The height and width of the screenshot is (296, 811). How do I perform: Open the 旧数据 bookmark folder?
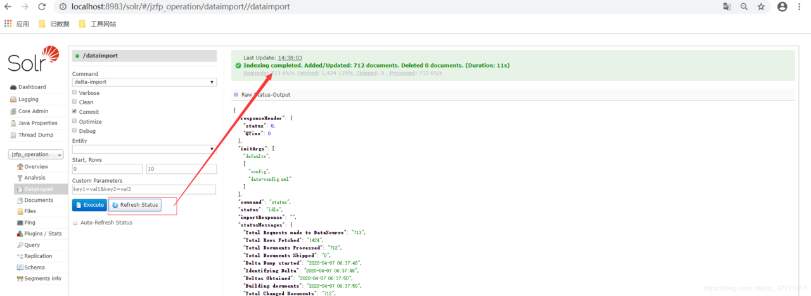click(x=54, y=24)
